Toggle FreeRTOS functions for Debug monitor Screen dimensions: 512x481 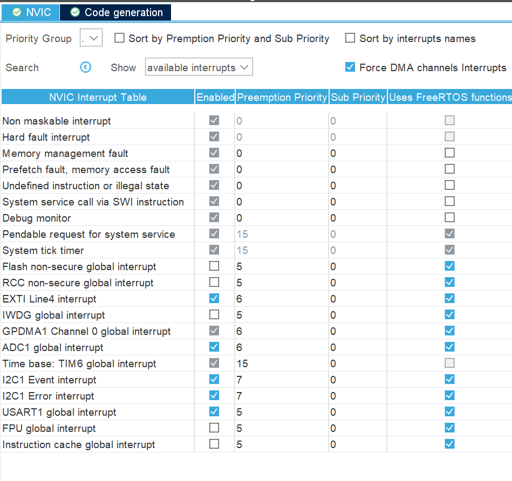tap(449, 217)
